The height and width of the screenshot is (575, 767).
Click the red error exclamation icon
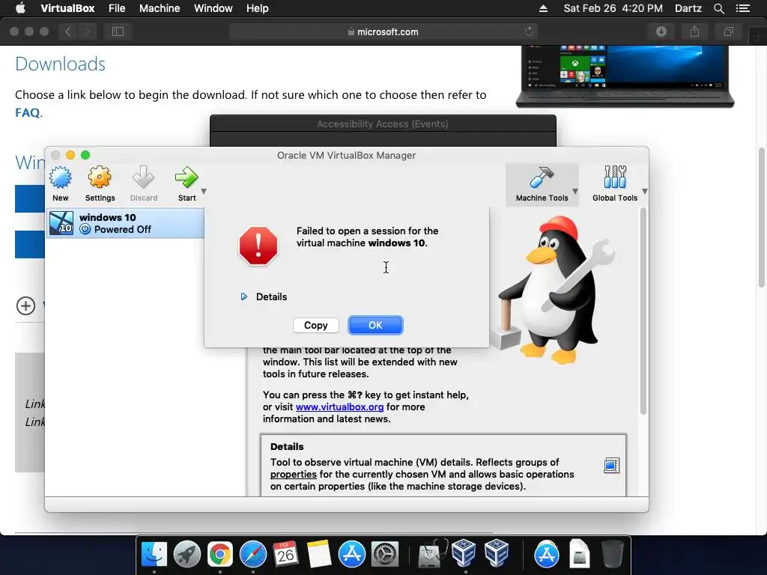coord(258,246)
